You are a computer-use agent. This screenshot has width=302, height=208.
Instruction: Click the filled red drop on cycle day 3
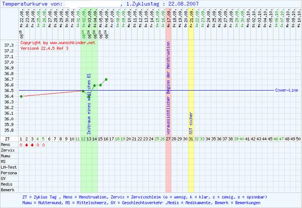coord(32,145)
